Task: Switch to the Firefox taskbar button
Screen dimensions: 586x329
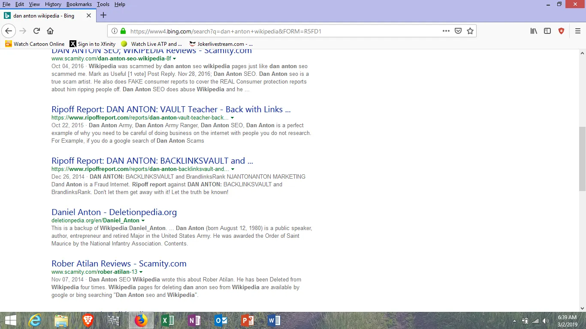Action: pos(141,320)
